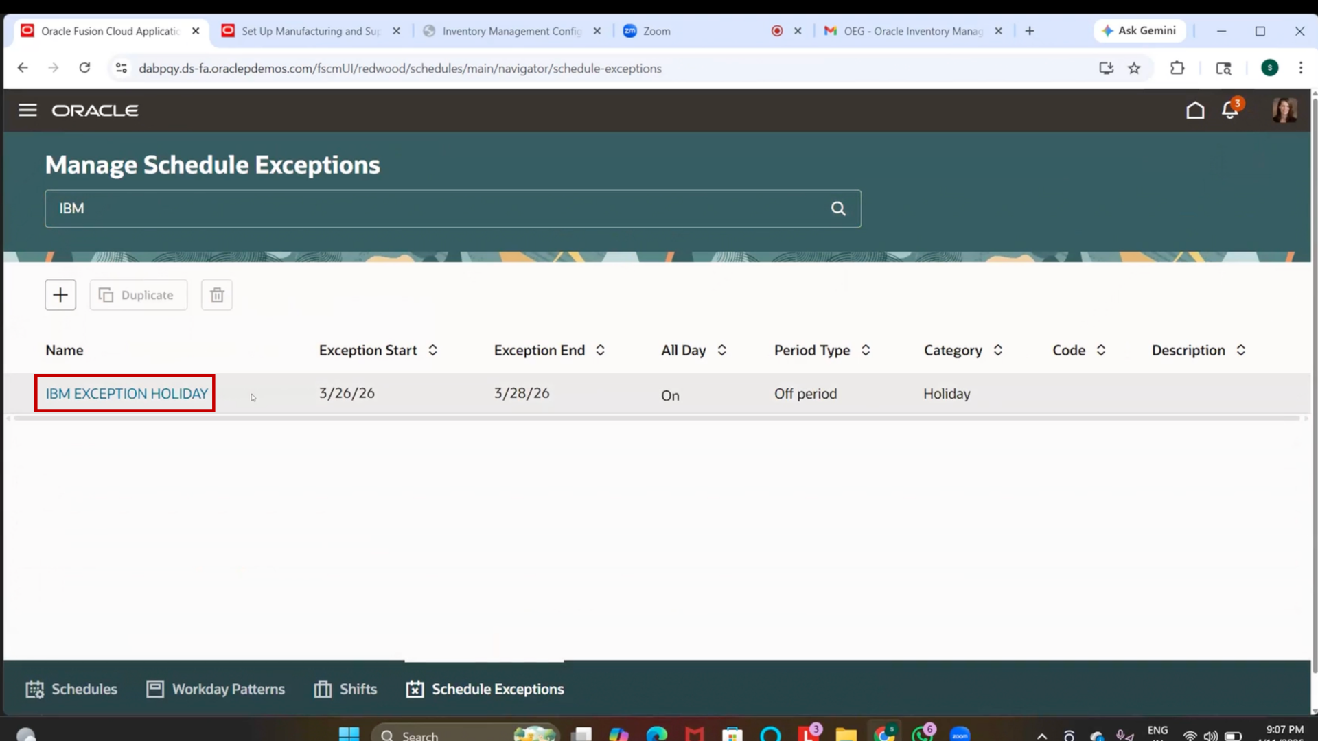Add a new schedule exception
Image resolution: width=1318 pixels, height=741 pixels.
pos(60,295)
